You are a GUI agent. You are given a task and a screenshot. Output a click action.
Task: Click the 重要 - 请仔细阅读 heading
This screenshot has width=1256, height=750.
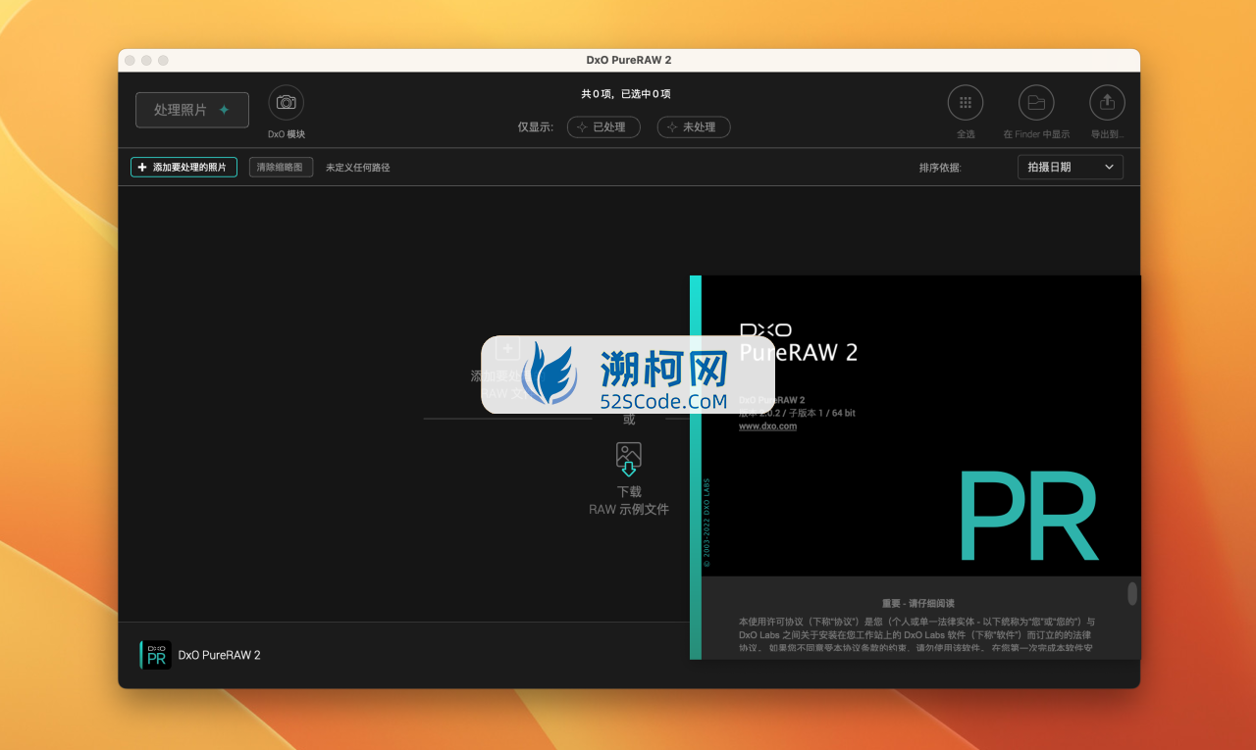coord(918,604)
